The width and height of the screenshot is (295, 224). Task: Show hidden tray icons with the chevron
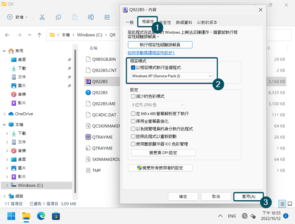(220, 216)
